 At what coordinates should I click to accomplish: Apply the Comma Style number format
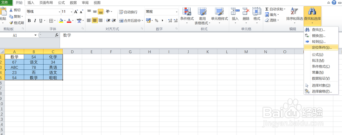coord(162,20)
